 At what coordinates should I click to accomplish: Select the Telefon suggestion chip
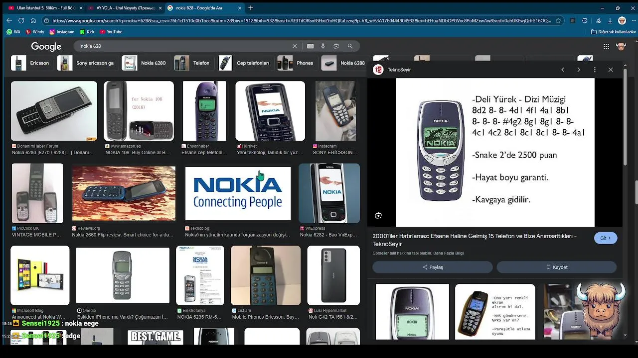(x=193, y=63)
